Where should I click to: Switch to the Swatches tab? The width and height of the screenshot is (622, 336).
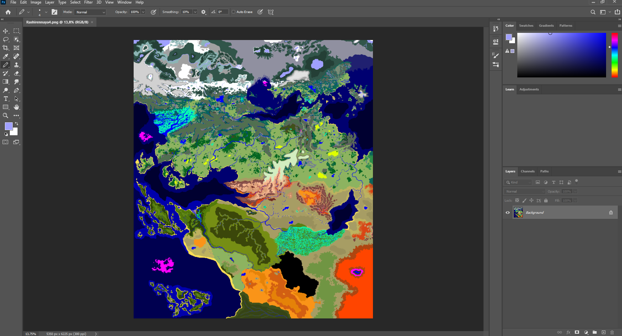[526, 26]
